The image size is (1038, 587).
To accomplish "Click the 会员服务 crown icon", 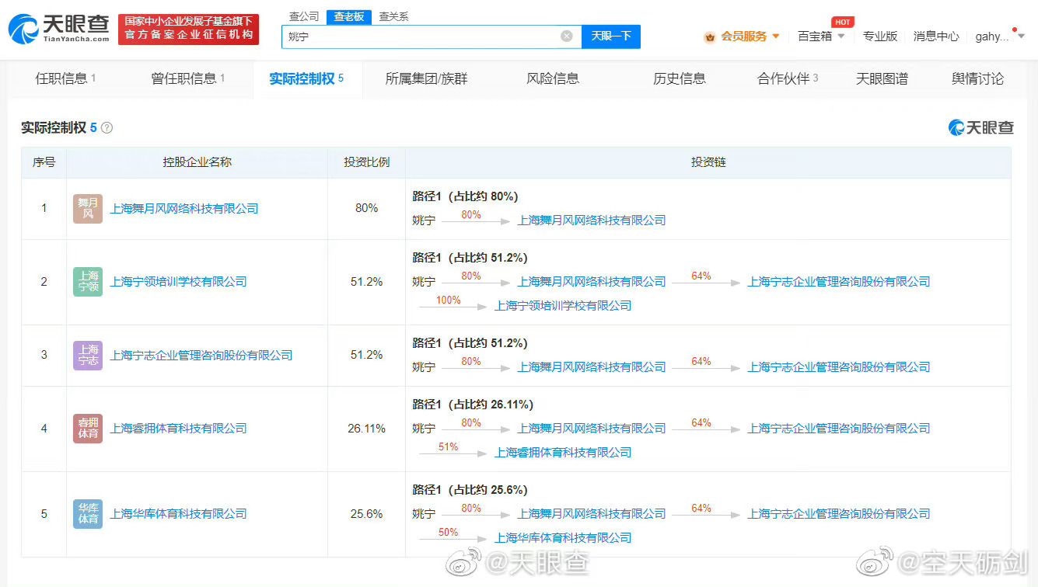I will (x=710, y=36).
